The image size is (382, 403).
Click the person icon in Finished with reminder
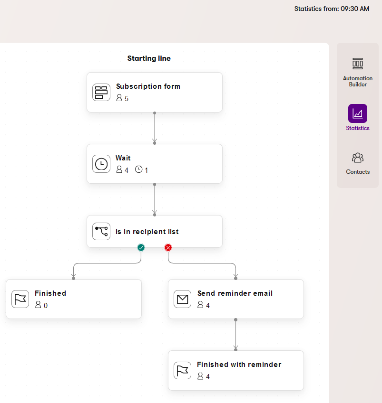point(200,376)
